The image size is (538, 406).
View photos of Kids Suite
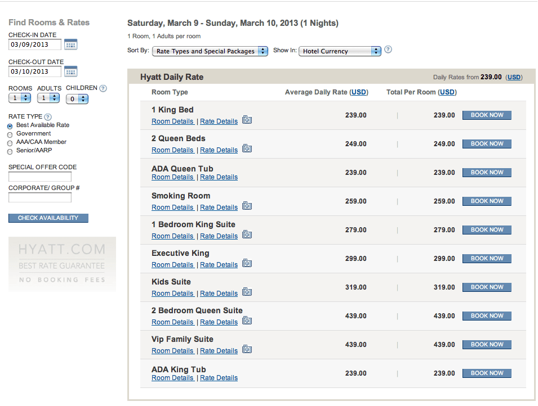coord(247,292)
